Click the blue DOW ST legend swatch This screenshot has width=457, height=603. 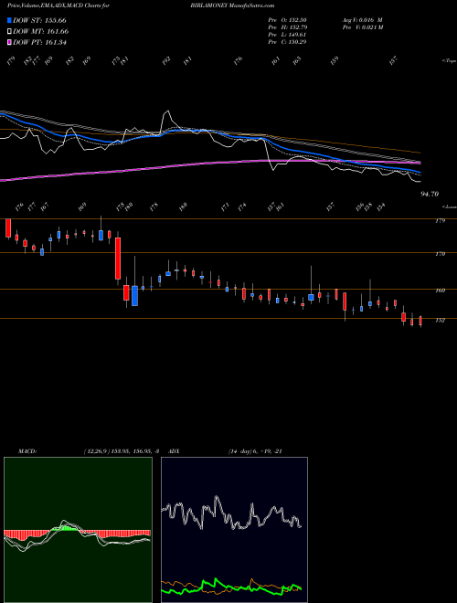[9, 20]
